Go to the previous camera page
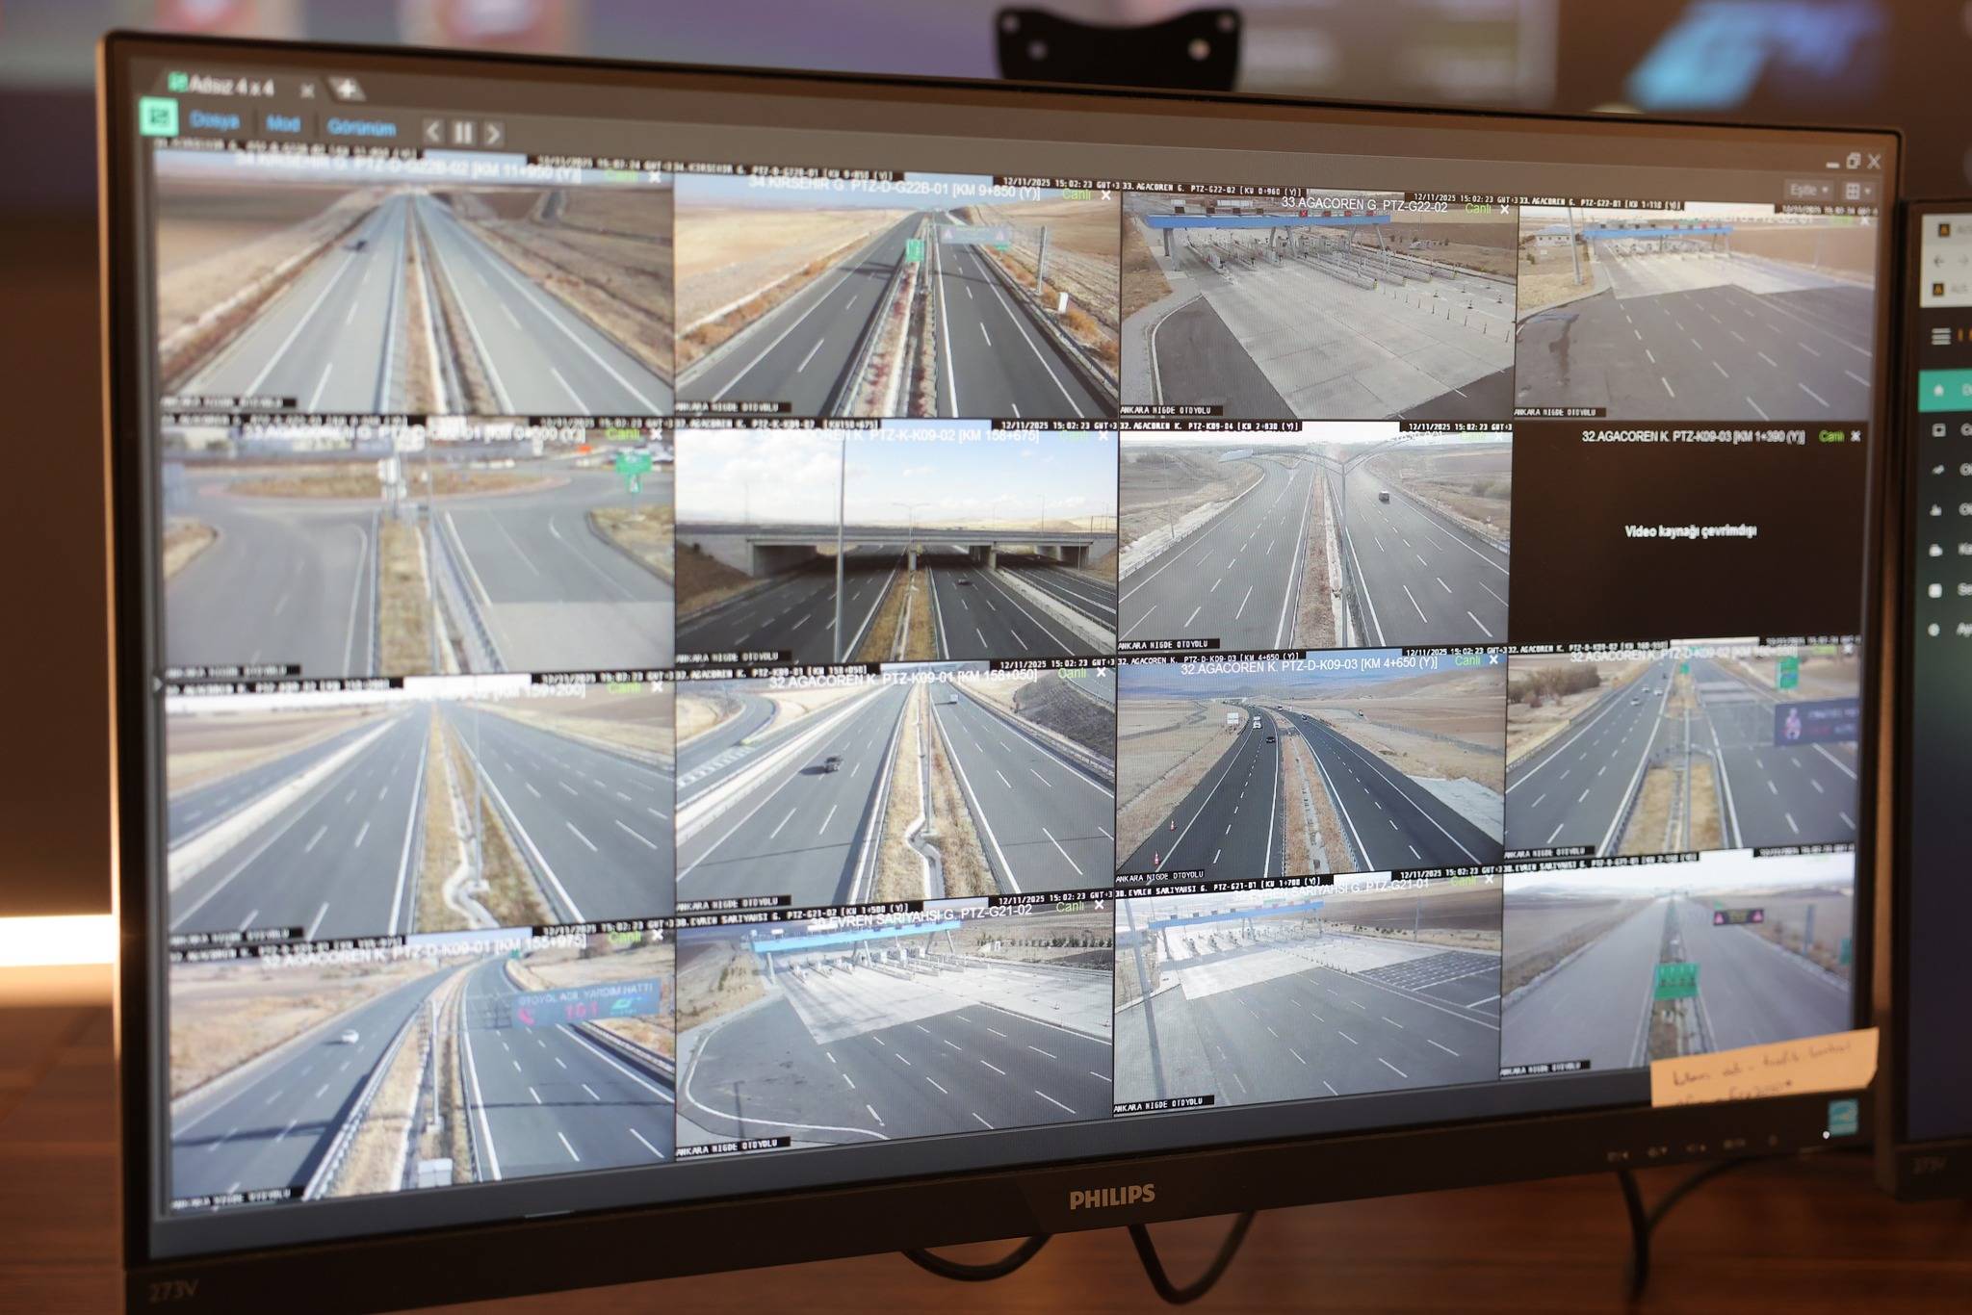This screenshot has height=1315, width=1972. [x=433, y=131]
